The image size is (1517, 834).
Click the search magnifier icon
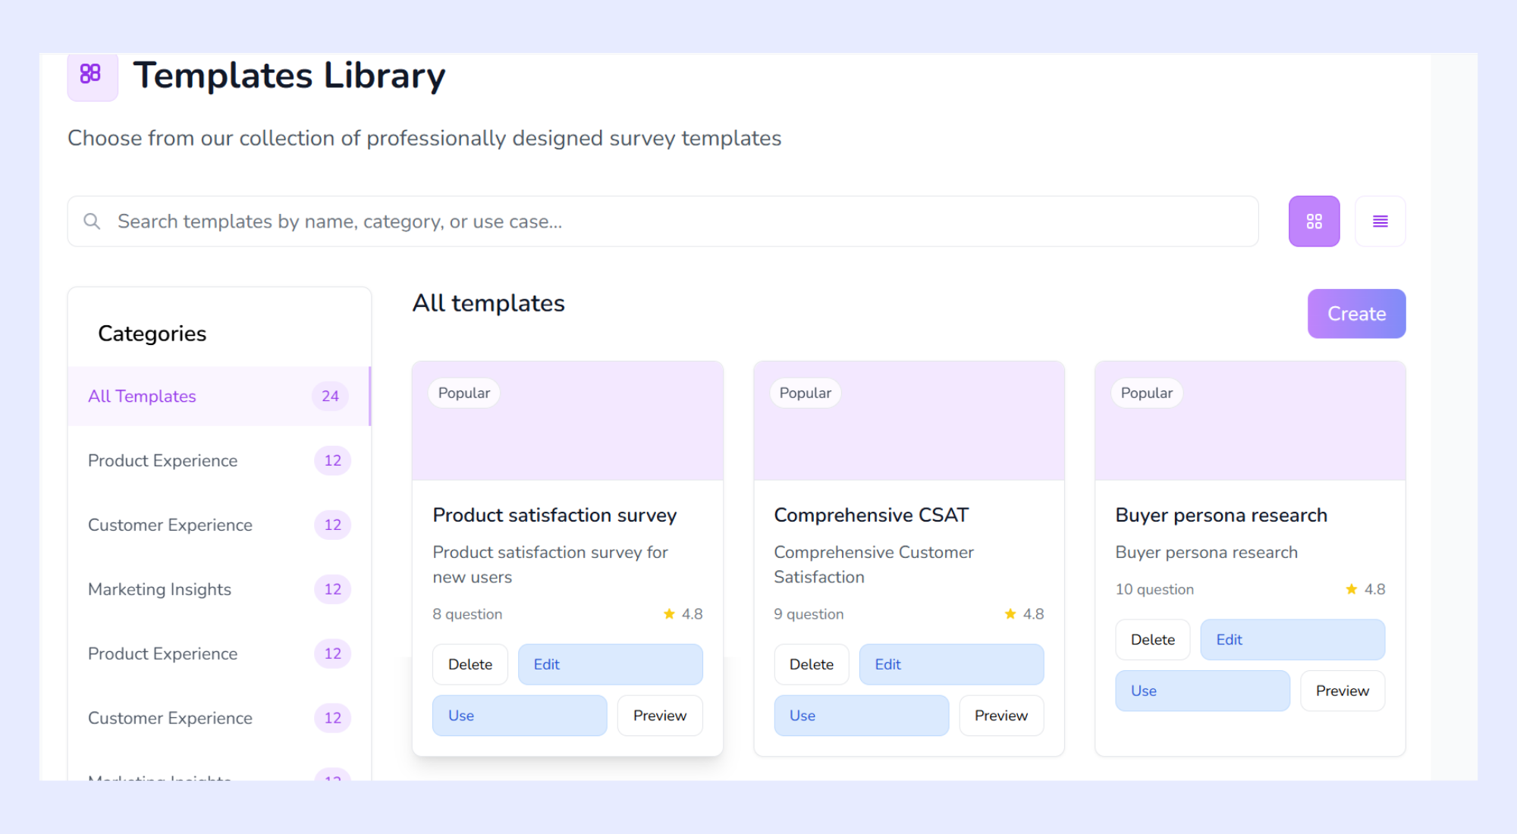[x=92, y=221]
